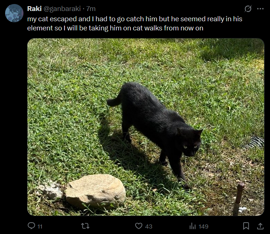Viewport: 270px width, 234px height.
Task: Click the large rock in the photo
Action: tap(96, 191)
